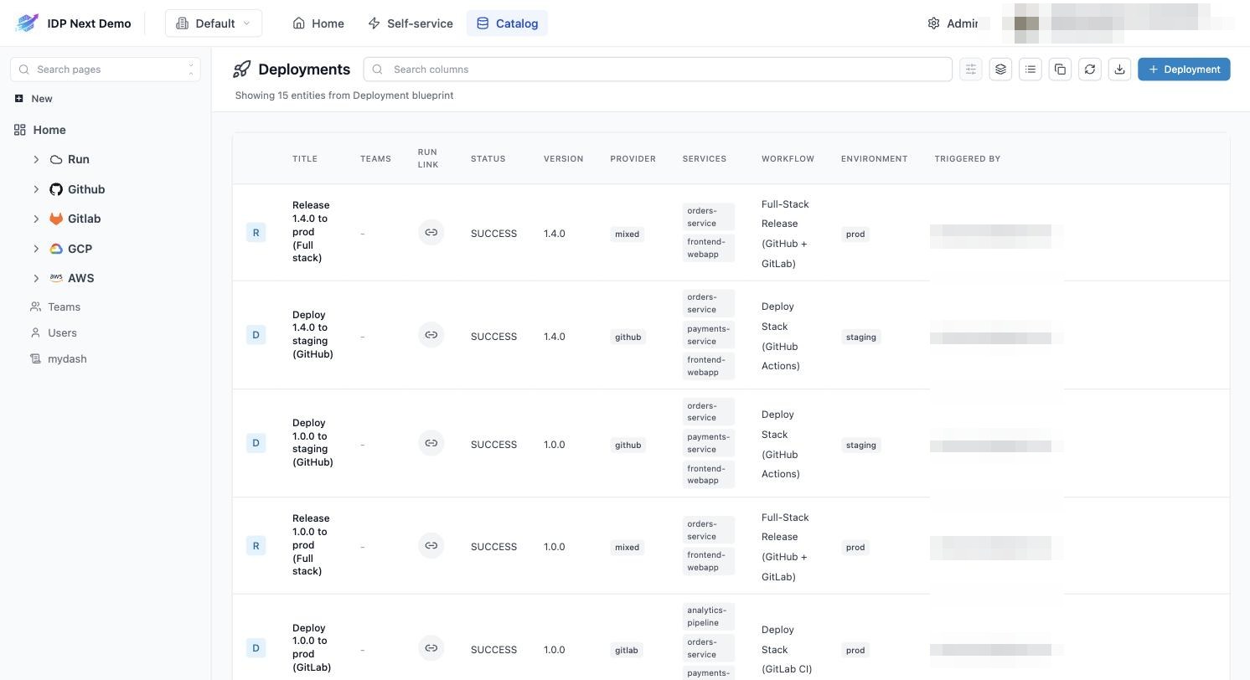Open run link for Deploy 1.4.0 to staging
This screenshot has width=1250, height=680.
click(431, 335)
